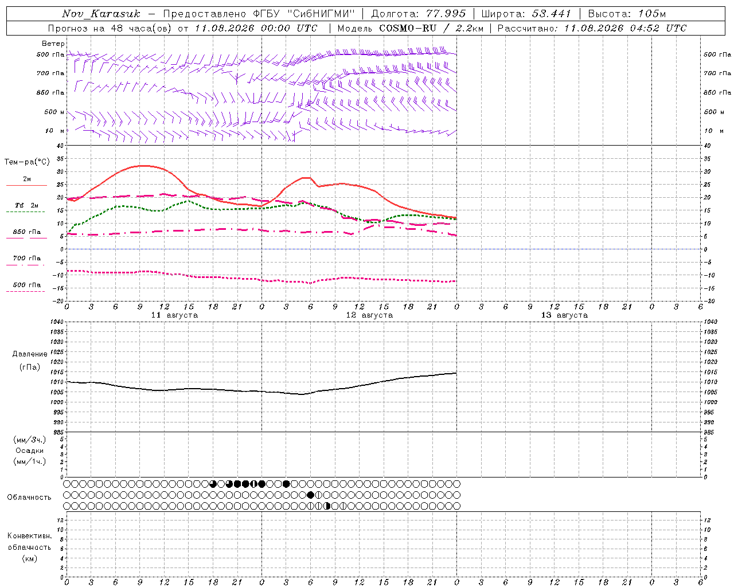Click the Давление (гПа) axis label

[x=30, y=361]
